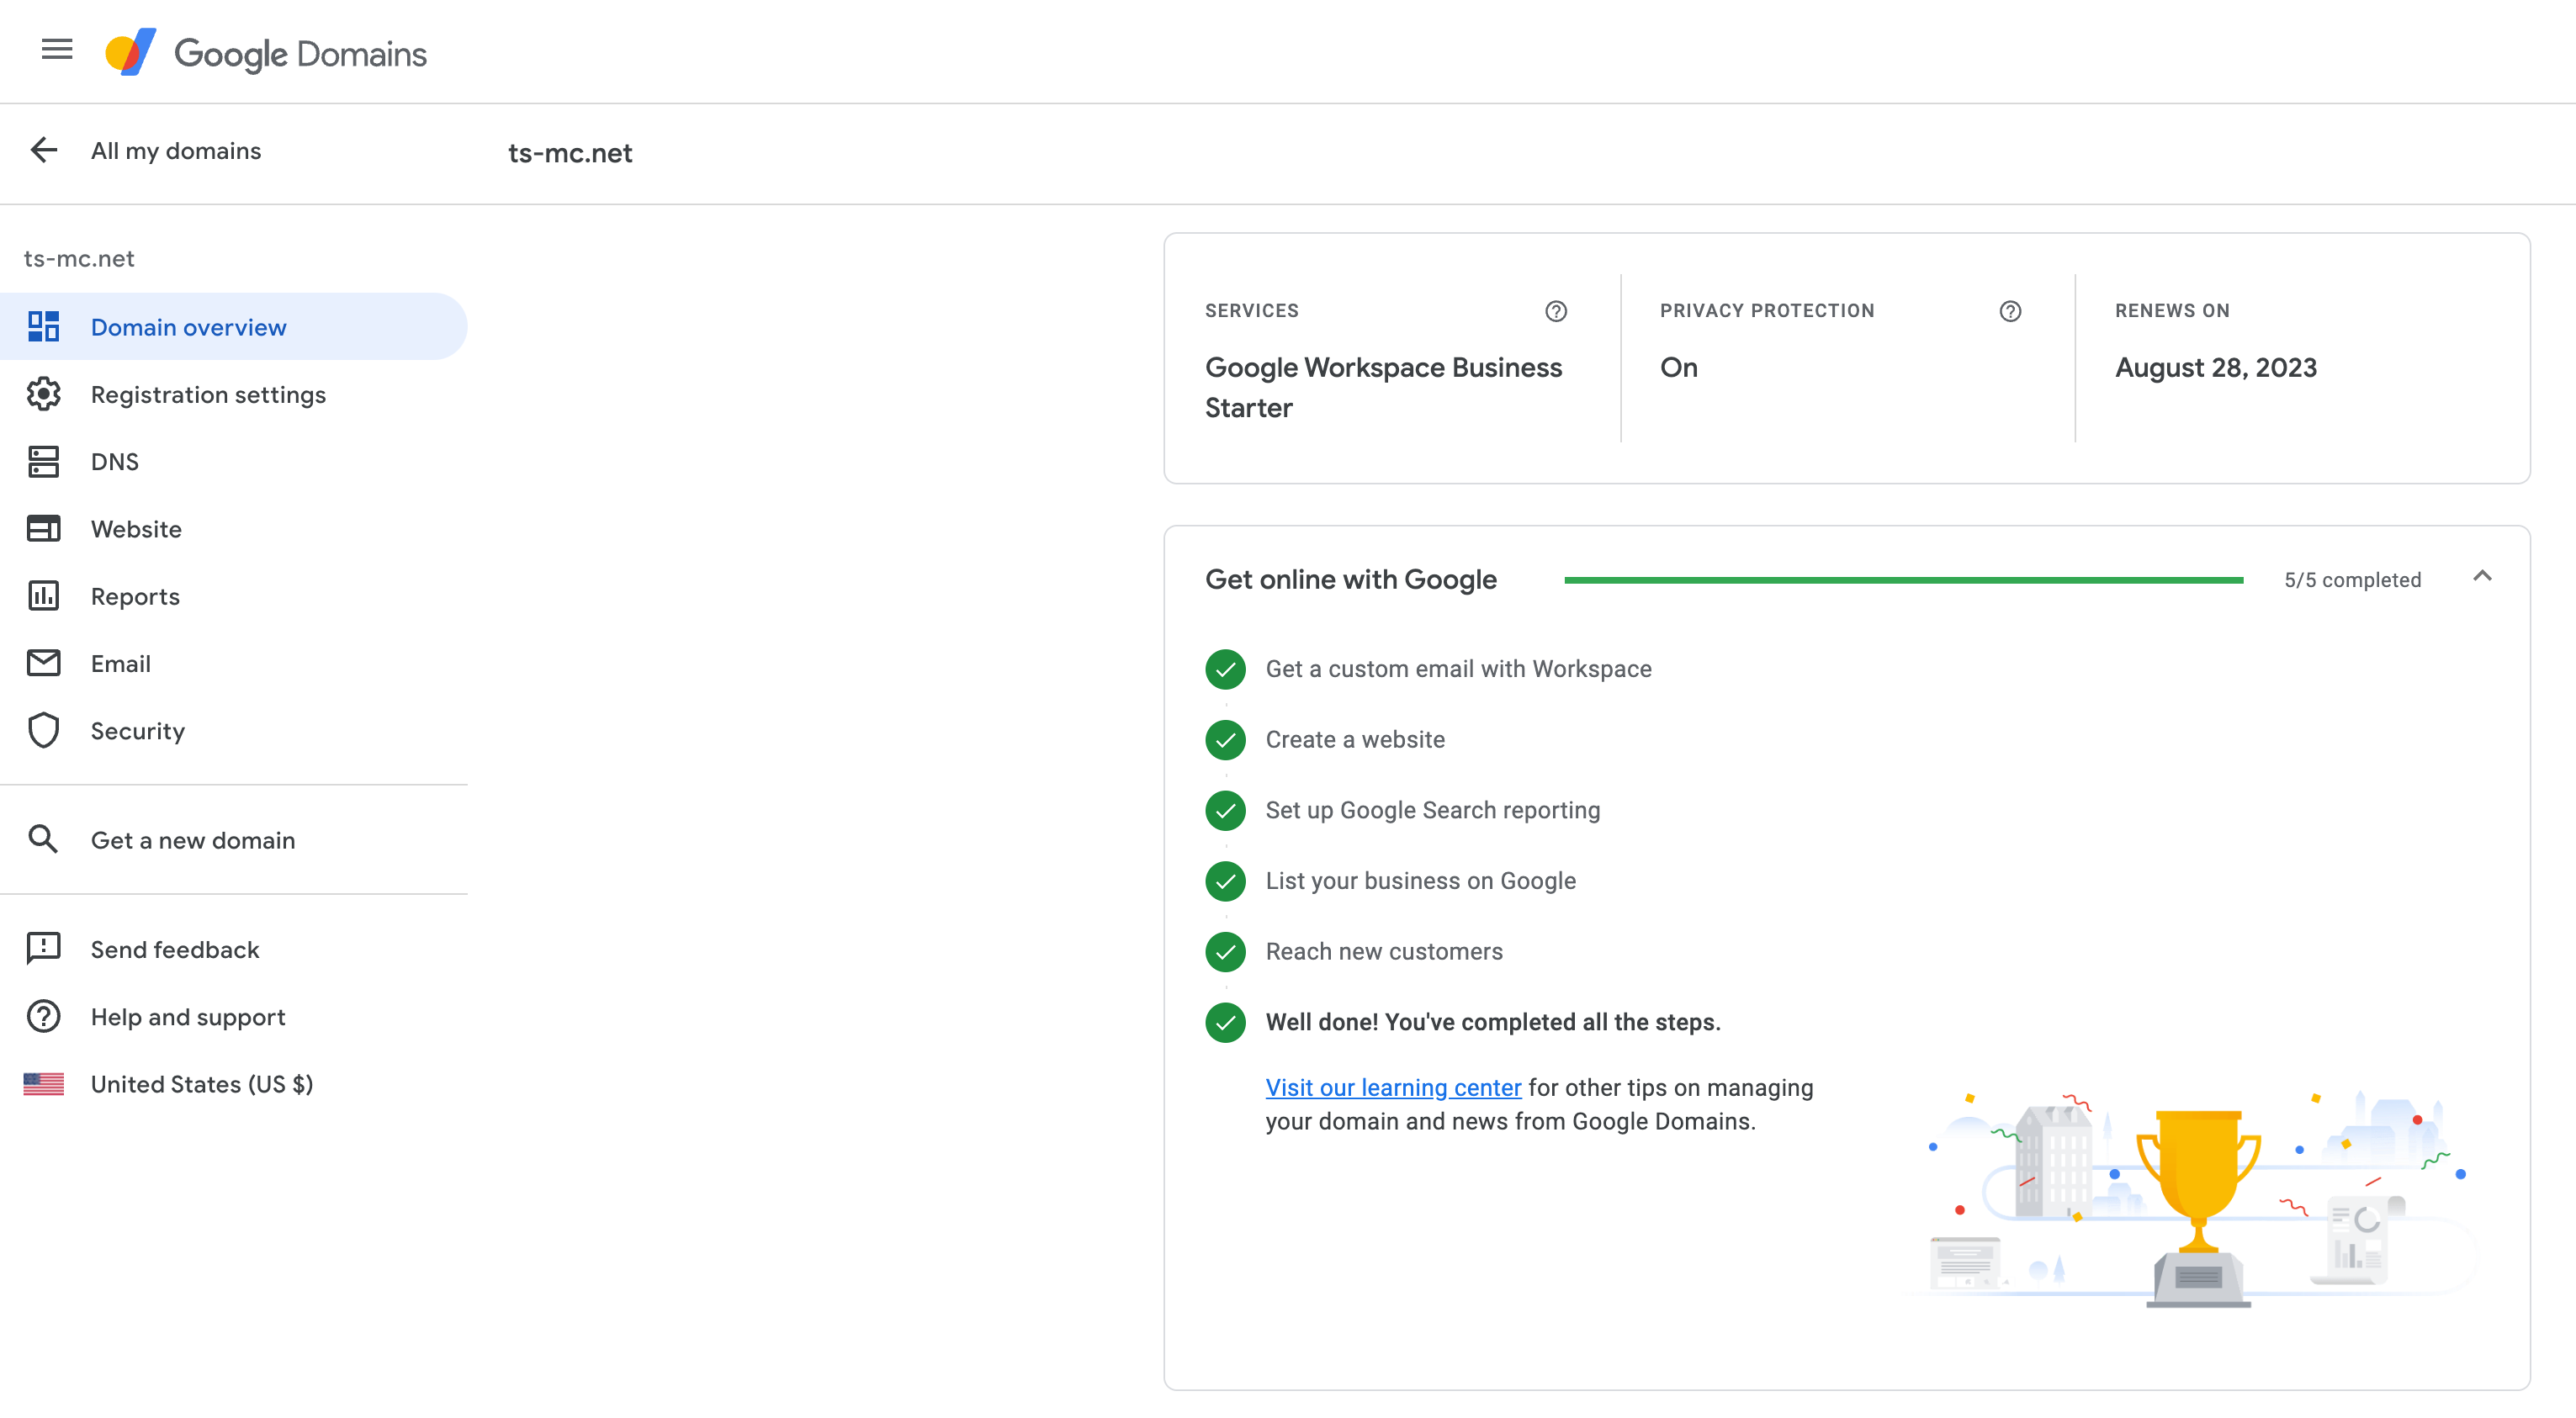Open the Website menu item
The width and height of the screenshot is (2576, 1418).
(136, 529)
